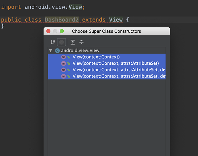198x156 pixels.
Task: Maximize the dialog with the green button
Action: [62, 31]
